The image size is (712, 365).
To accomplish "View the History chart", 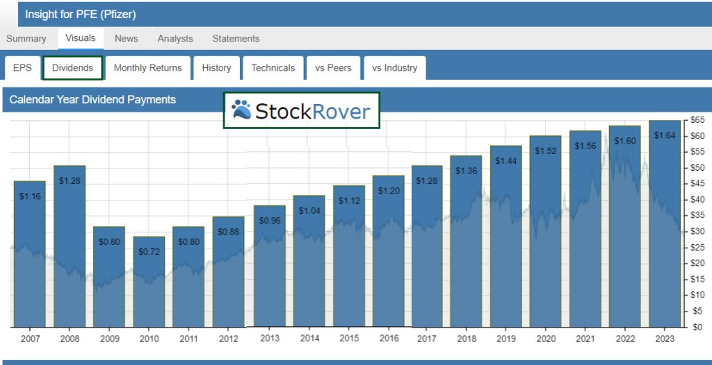I will click(216, 68).
